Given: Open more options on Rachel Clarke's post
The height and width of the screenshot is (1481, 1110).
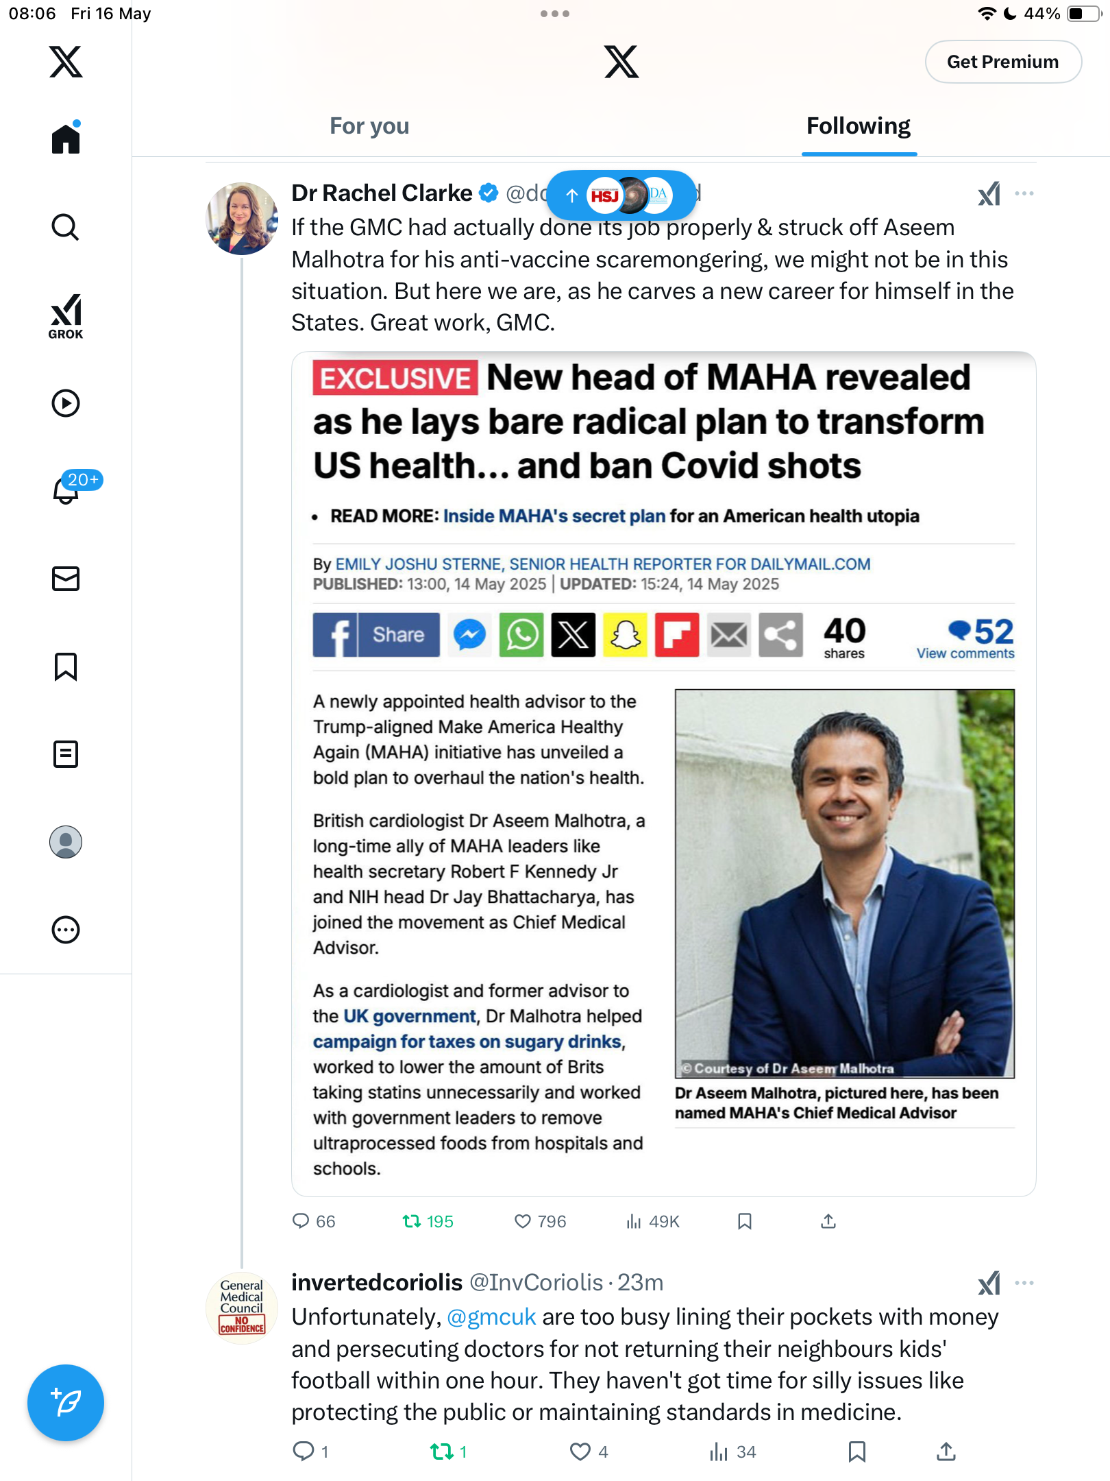Looking at the screenshot, I should pos(1024,193).
